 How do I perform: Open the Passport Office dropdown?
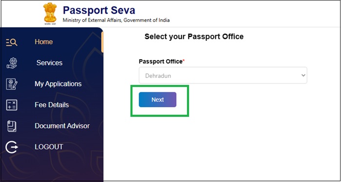223,75
